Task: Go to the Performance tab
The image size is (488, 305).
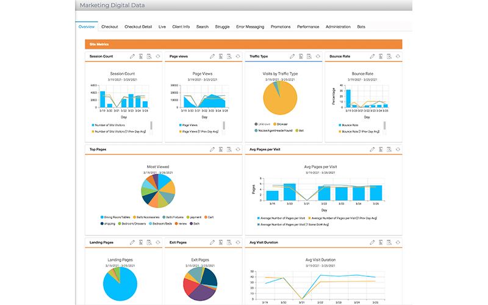Action: pos(307,27)
